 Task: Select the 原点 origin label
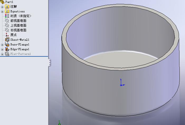pos(13,35)
